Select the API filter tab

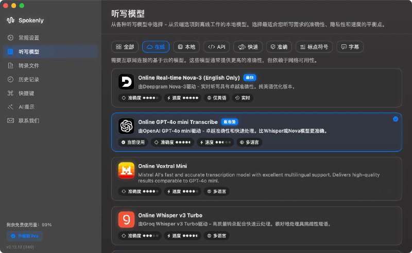tap(216, 47)
